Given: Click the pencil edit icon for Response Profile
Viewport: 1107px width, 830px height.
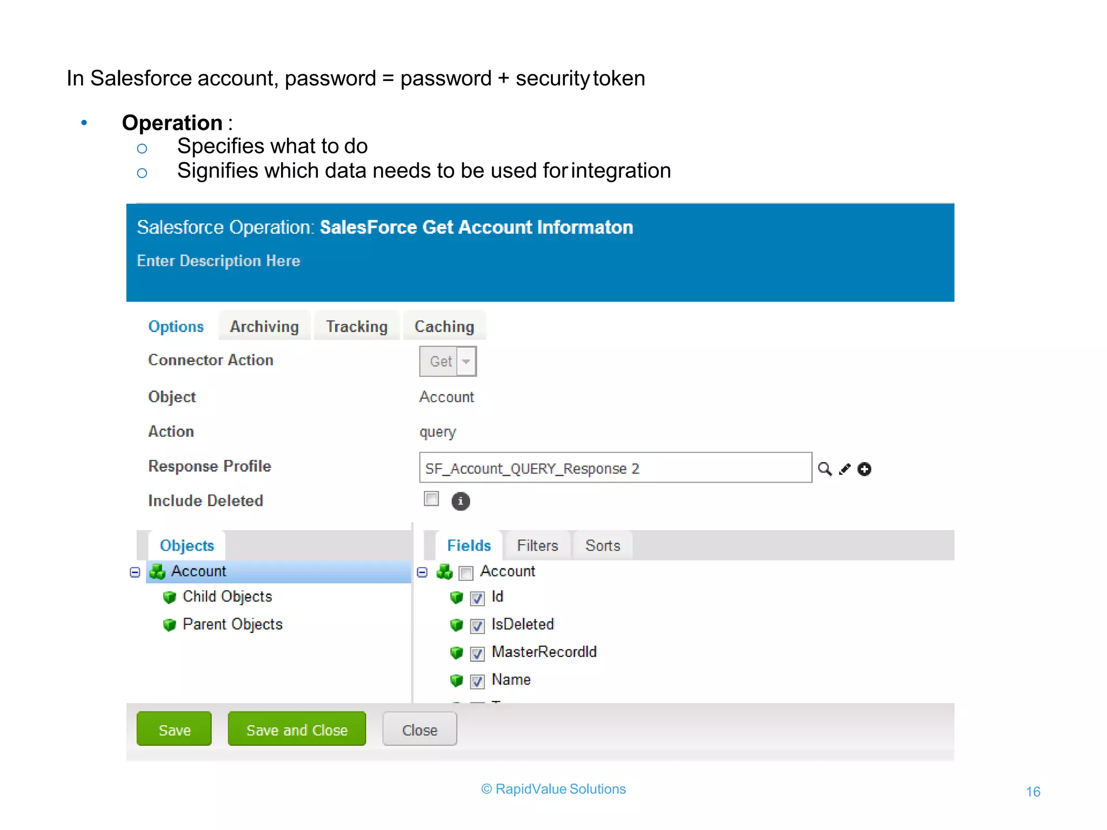Looking at the screenshot, I should click(x=845, y=469).
